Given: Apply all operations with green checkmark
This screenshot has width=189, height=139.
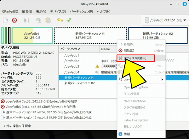Looking at the screenshot, I should point(69,20).
